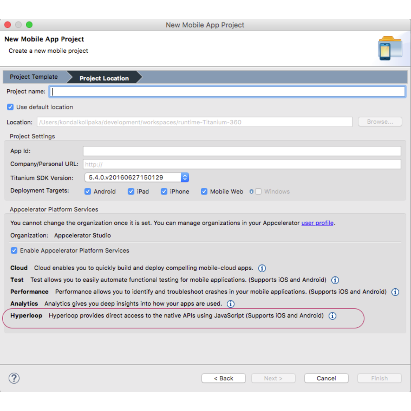Go back with the Back button
The width and height of the screenshot is (411, 411).
point(223,378)
